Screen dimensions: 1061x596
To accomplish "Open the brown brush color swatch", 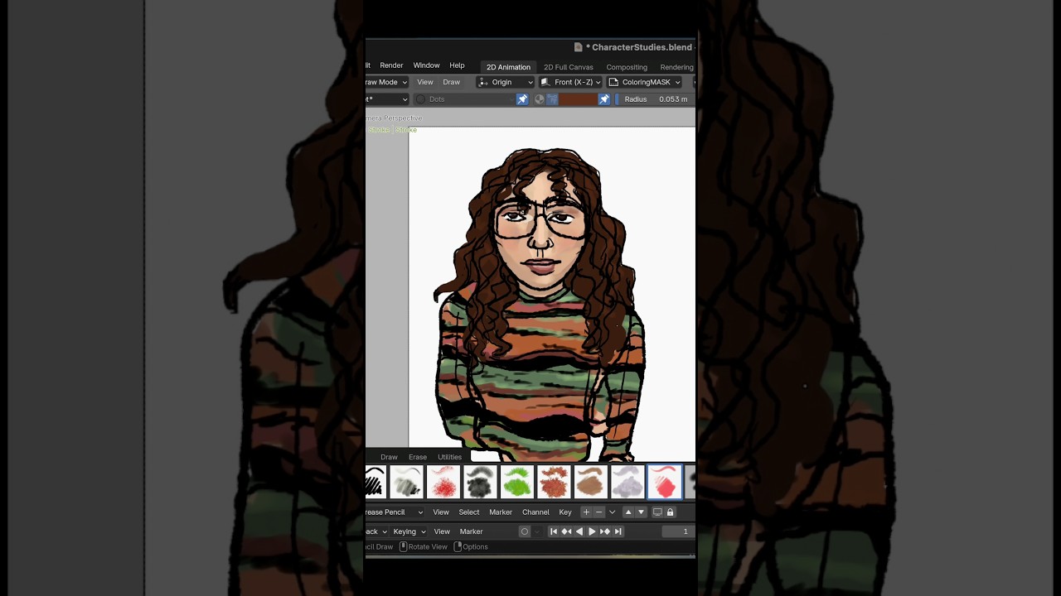I will (x=578, y=99).
